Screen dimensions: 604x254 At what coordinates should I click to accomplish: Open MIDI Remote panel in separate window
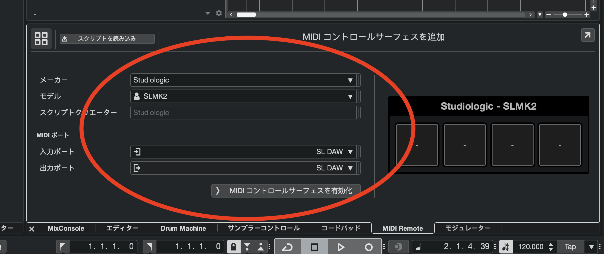click(587, 35)
